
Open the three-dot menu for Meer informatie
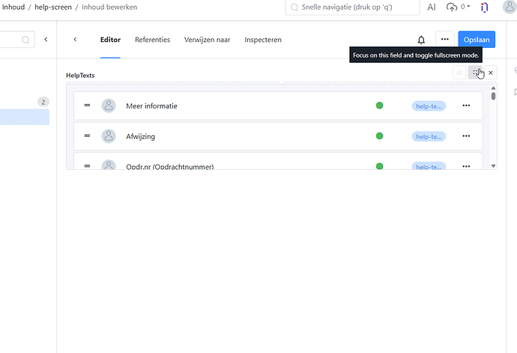(x=466, y=106)
